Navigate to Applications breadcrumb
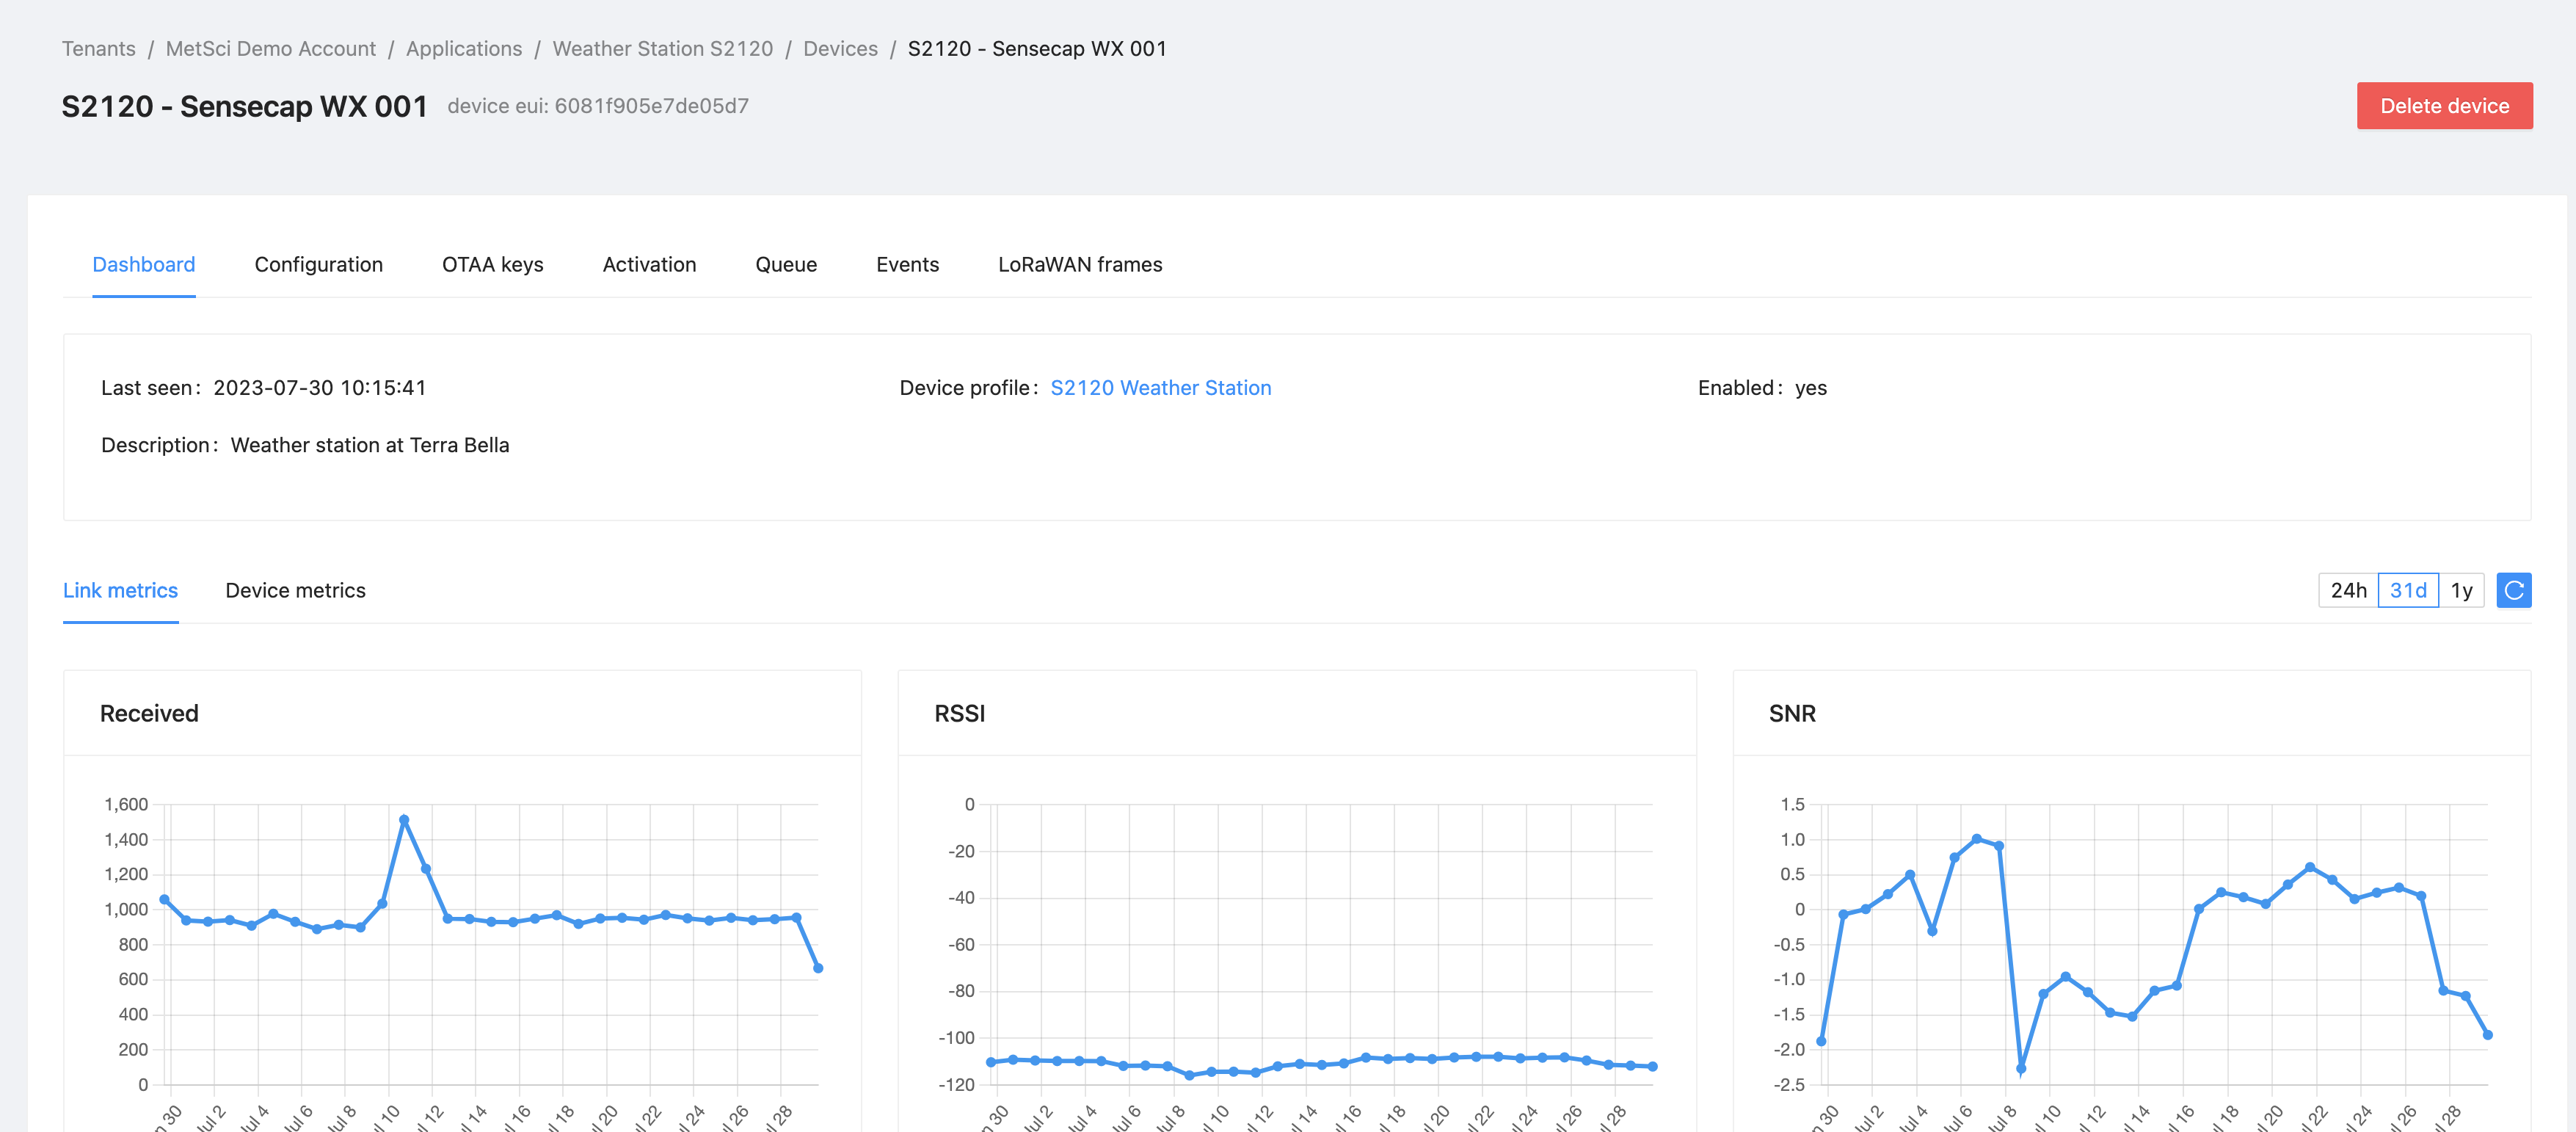The image size is (2576, 1132). [464, 48]
